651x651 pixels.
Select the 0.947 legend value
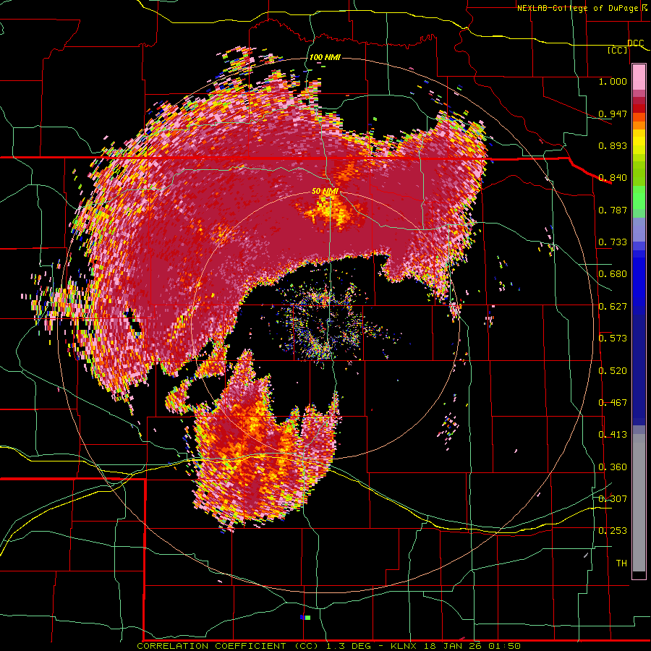(613, 114)
